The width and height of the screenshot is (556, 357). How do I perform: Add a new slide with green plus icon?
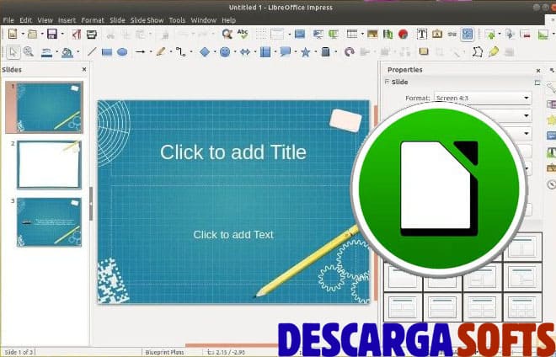click(490, 34)
